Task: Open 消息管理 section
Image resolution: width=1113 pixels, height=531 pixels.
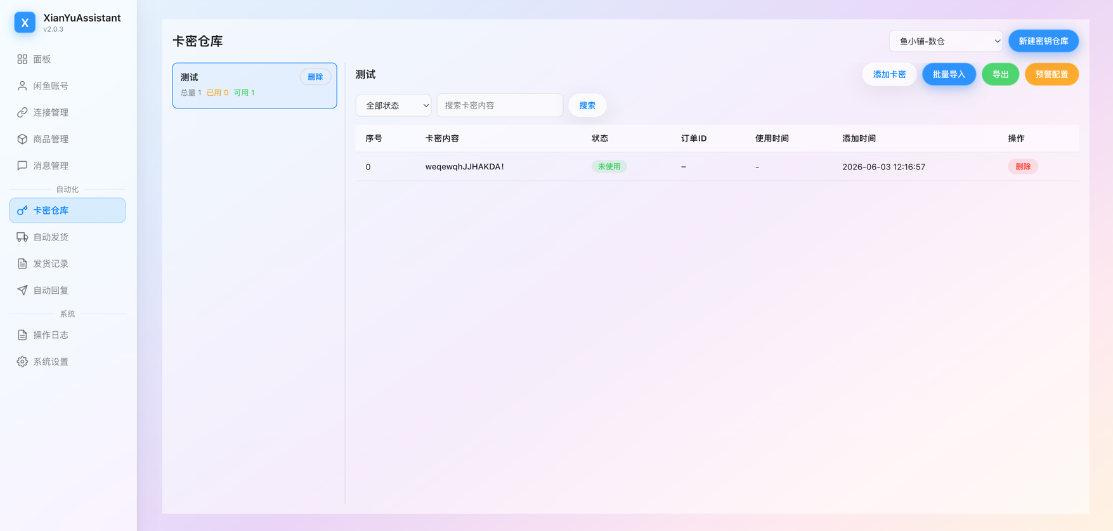Action: (67, 166)
